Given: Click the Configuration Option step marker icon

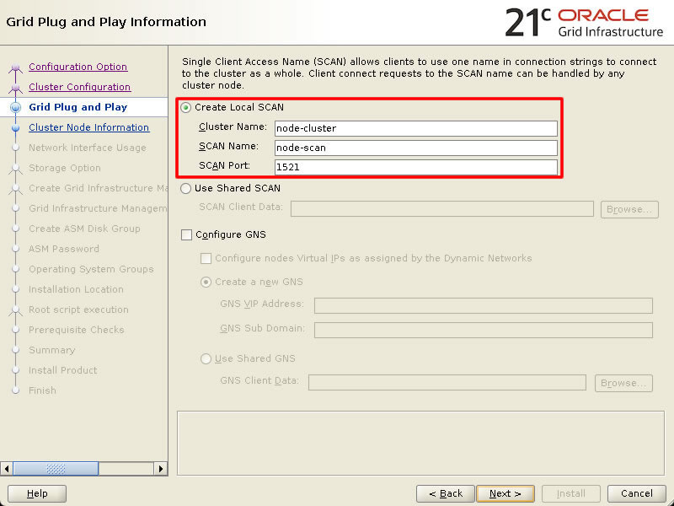Looking at the screenshot, I should tap(16, 67).
